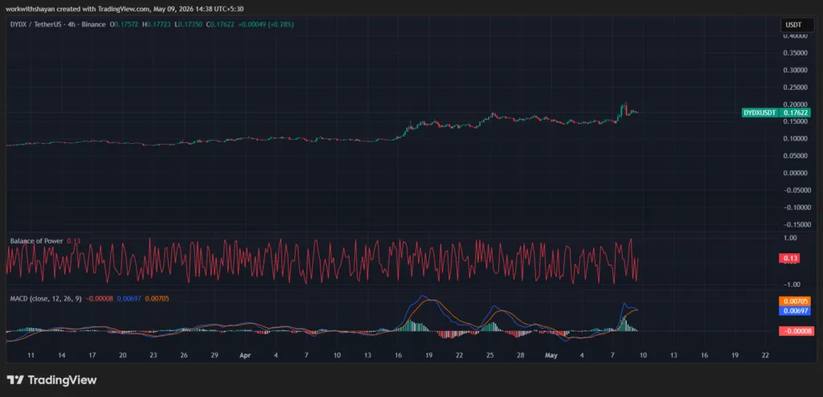Click the change value +0.00049 (+0.28%)
Viewport: 823px width, 397px height.
pyautogui.click(x=266, y=24)
